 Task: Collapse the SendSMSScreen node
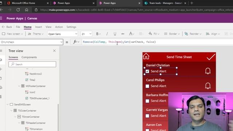[8, 104]
